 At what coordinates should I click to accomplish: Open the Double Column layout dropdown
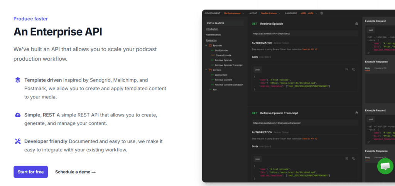[x=270, y=13]
